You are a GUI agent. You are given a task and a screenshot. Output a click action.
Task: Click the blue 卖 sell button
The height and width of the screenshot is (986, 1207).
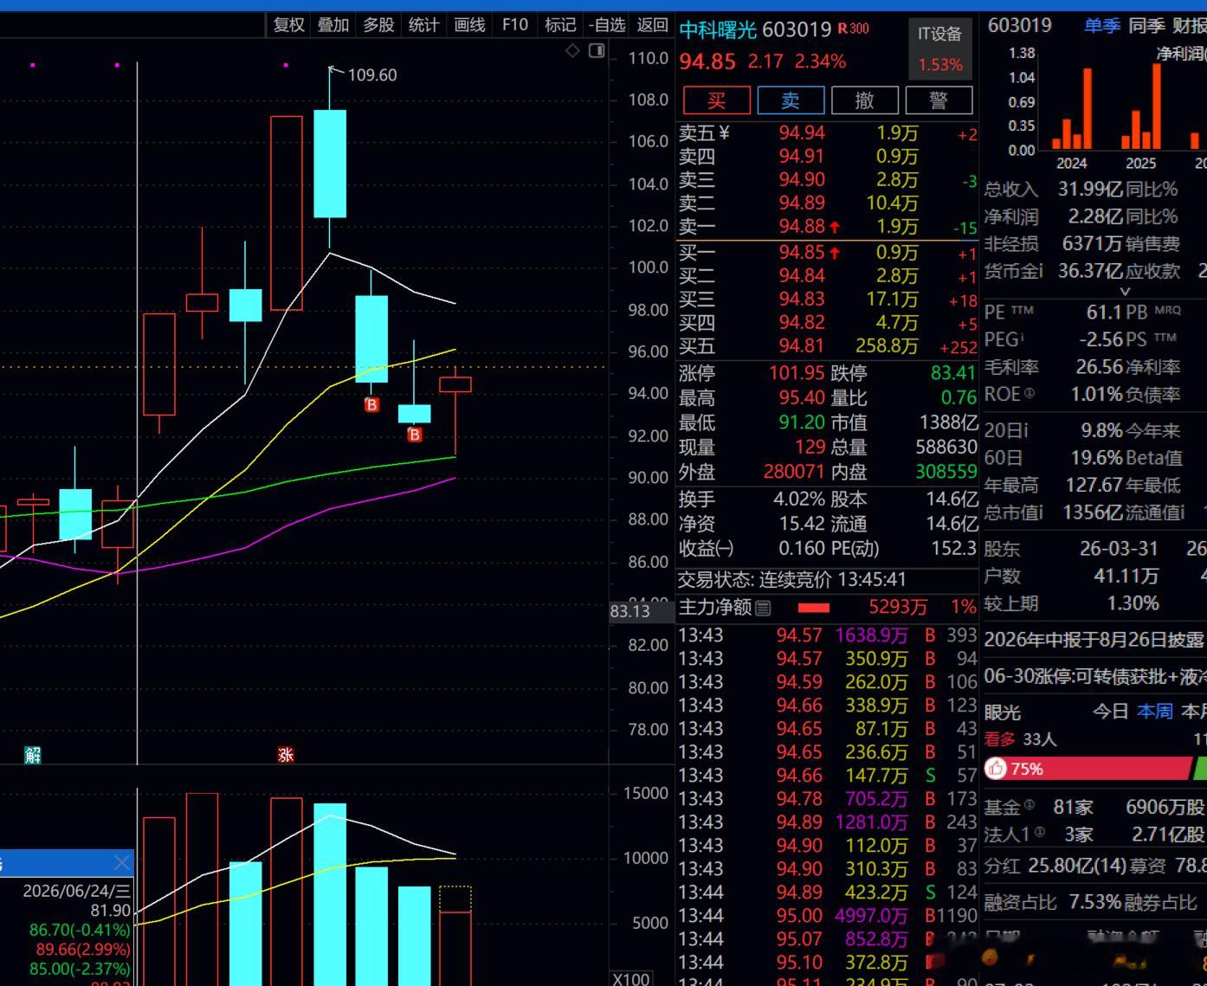tap(791, 100)
